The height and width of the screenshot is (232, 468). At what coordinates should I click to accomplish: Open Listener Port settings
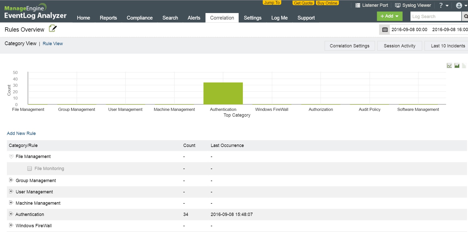point(372,5)
